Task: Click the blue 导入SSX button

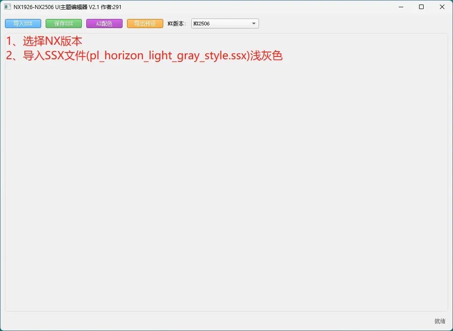Action: (x=23, y=24)
